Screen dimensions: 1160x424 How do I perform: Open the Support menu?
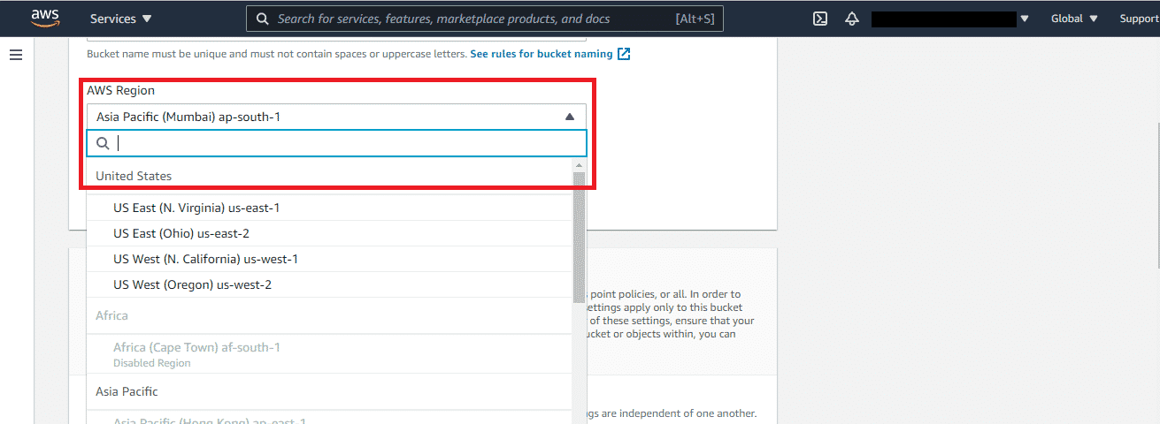click(x=1138, y=19)
